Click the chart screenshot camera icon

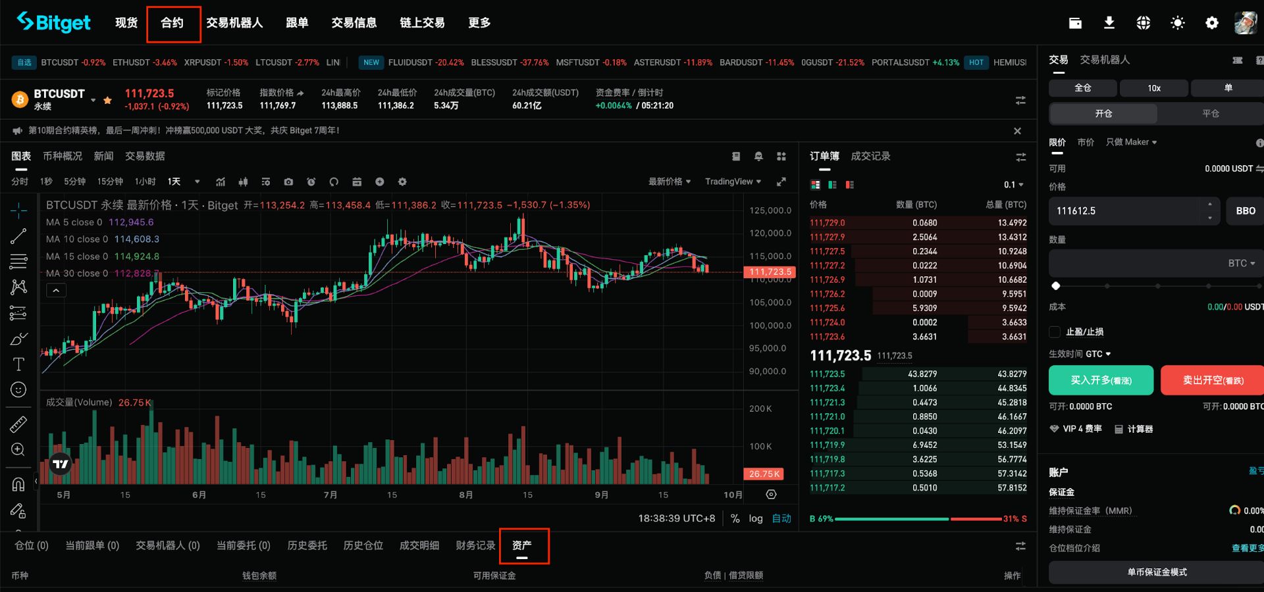(x=288, y=182)
